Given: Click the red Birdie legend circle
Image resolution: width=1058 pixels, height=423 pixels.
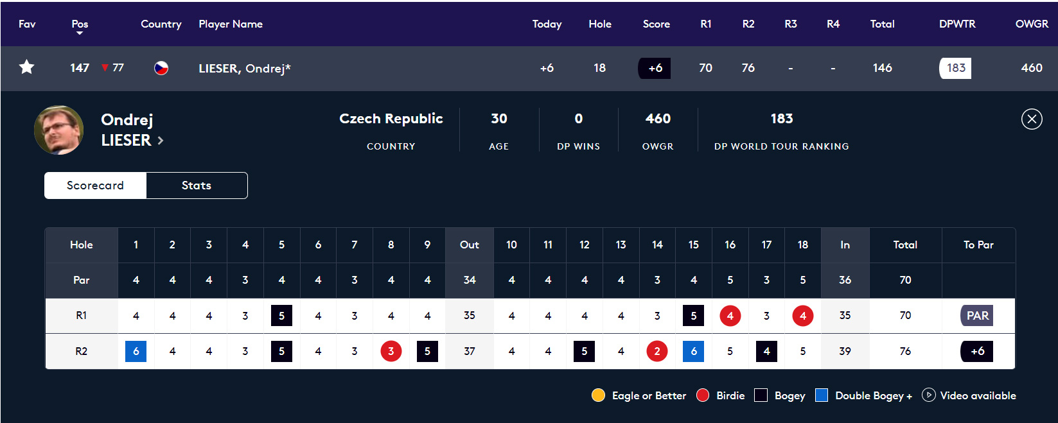Looking at the screenshot, I should (703, 395).
